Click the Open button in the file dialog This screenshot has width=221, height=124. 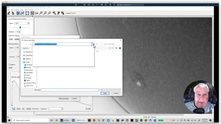click(x=105, y=93)
